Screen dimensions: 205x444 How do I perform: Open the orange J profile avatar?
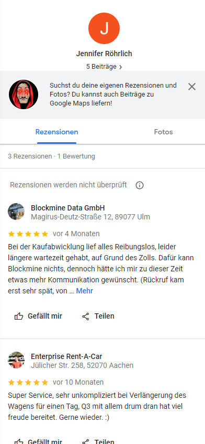tap(104, 28)
